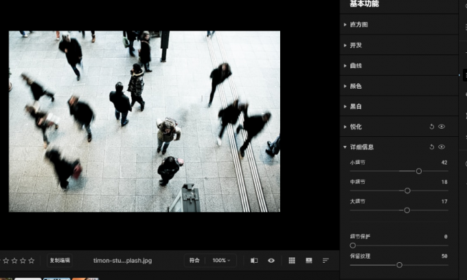Click the filmstrip view icon in bottom toolbar

[309, 261]
